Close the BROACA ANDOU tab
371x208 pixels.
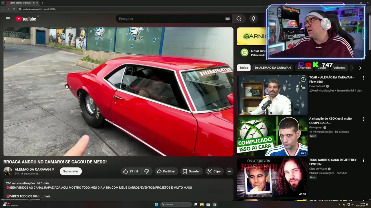[x=37, y=3]
